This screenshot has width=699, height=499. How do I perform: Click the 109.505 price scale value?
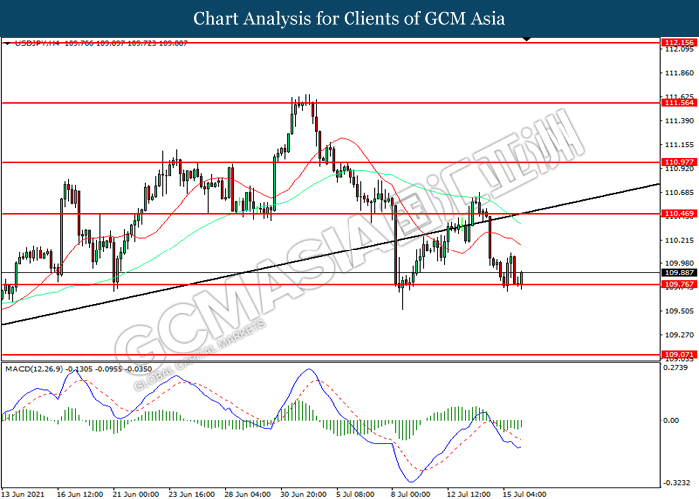(679, 311)
